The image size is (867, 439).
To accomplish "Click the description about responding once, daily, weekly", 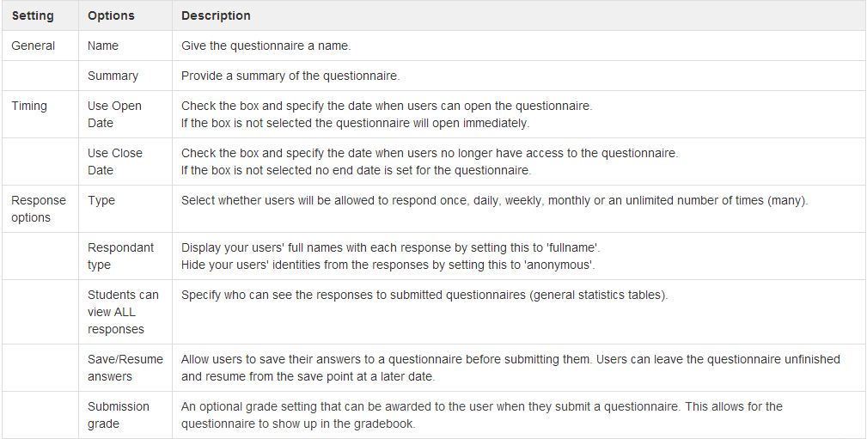I will coord(495,200).
